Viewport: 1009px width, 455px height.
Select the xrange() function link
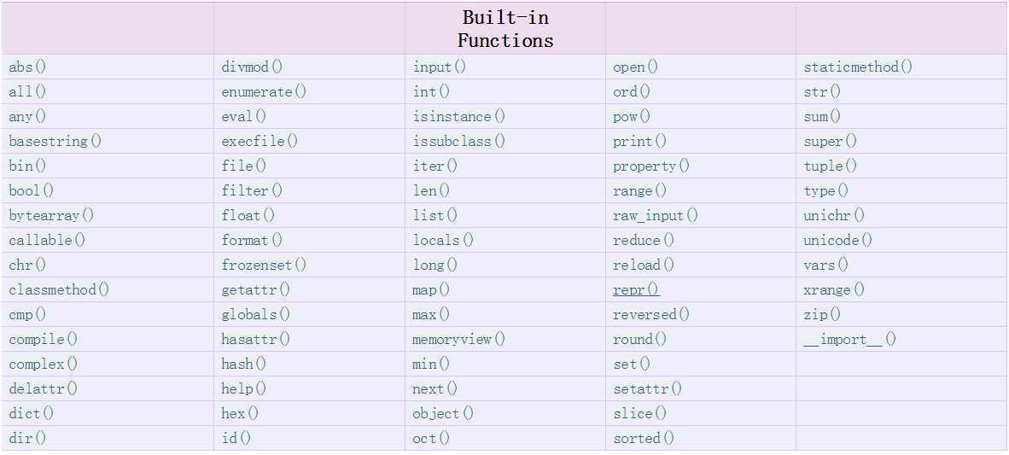[833, 289]
